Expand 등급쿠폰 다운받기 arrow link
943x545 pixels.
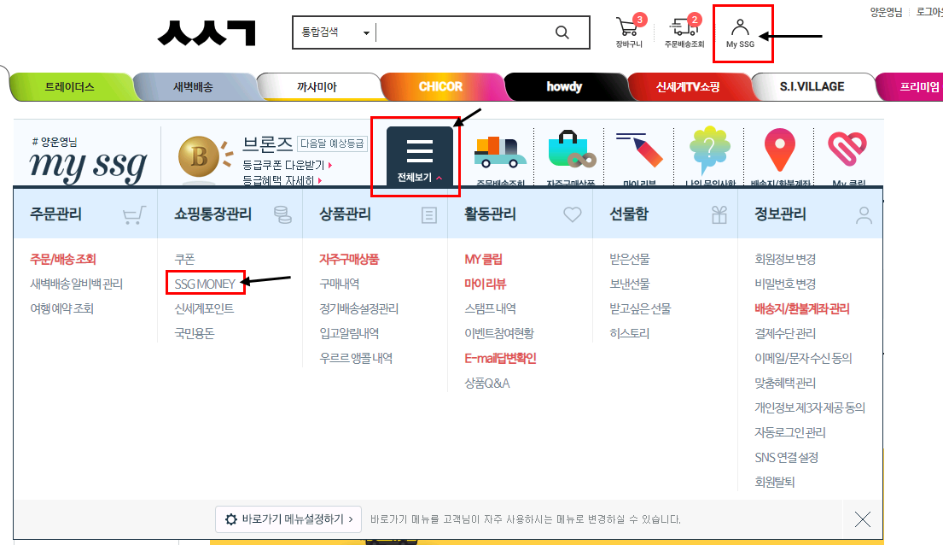point(288,164)
